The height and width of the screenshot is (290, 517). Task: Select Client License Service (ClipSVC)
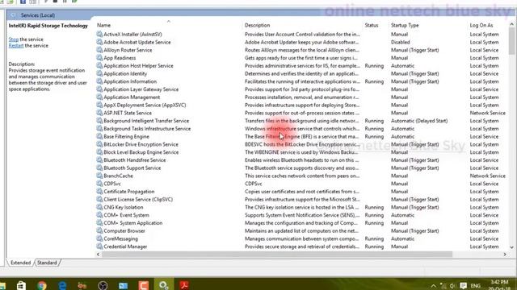click(x=138, y=200)
